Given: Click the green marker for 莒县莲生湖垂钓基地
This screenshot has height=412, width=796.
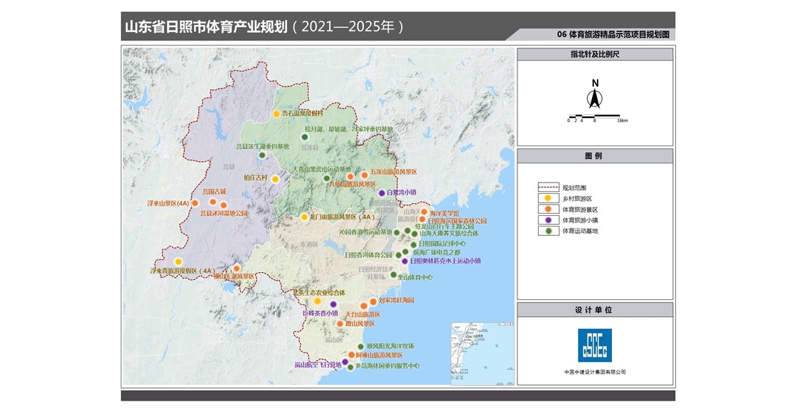Looking at the screenshot, I should tap(262, 156).
